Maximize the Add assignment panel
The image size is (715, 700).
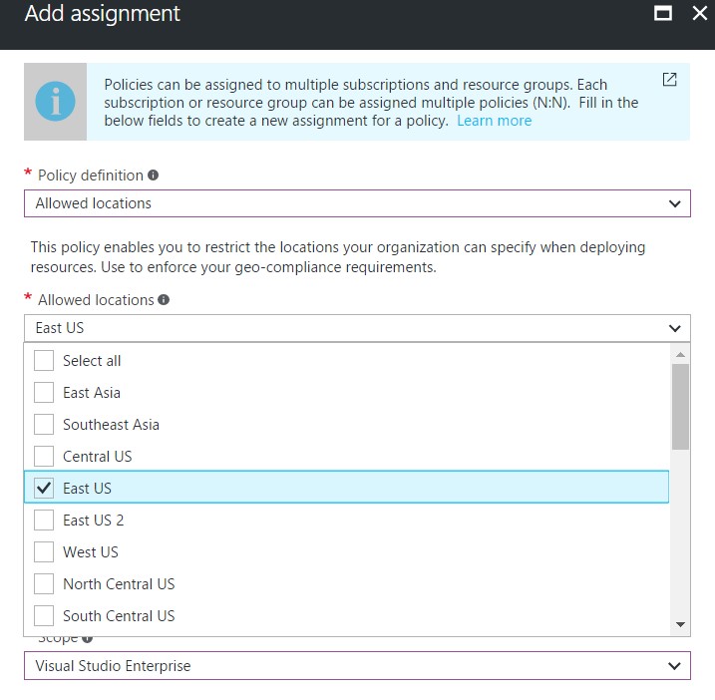point(662,14)
